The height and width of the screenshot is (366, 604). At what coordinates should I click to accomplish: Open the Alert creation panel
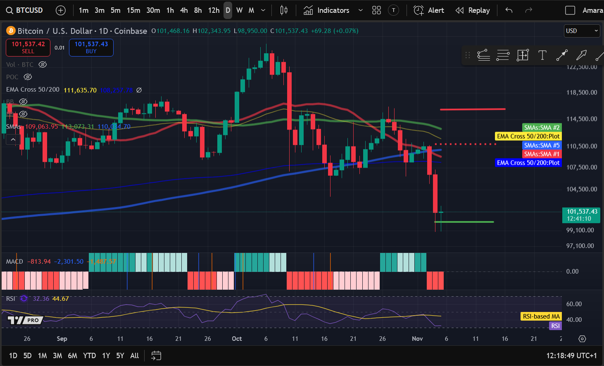click(429, 10)
